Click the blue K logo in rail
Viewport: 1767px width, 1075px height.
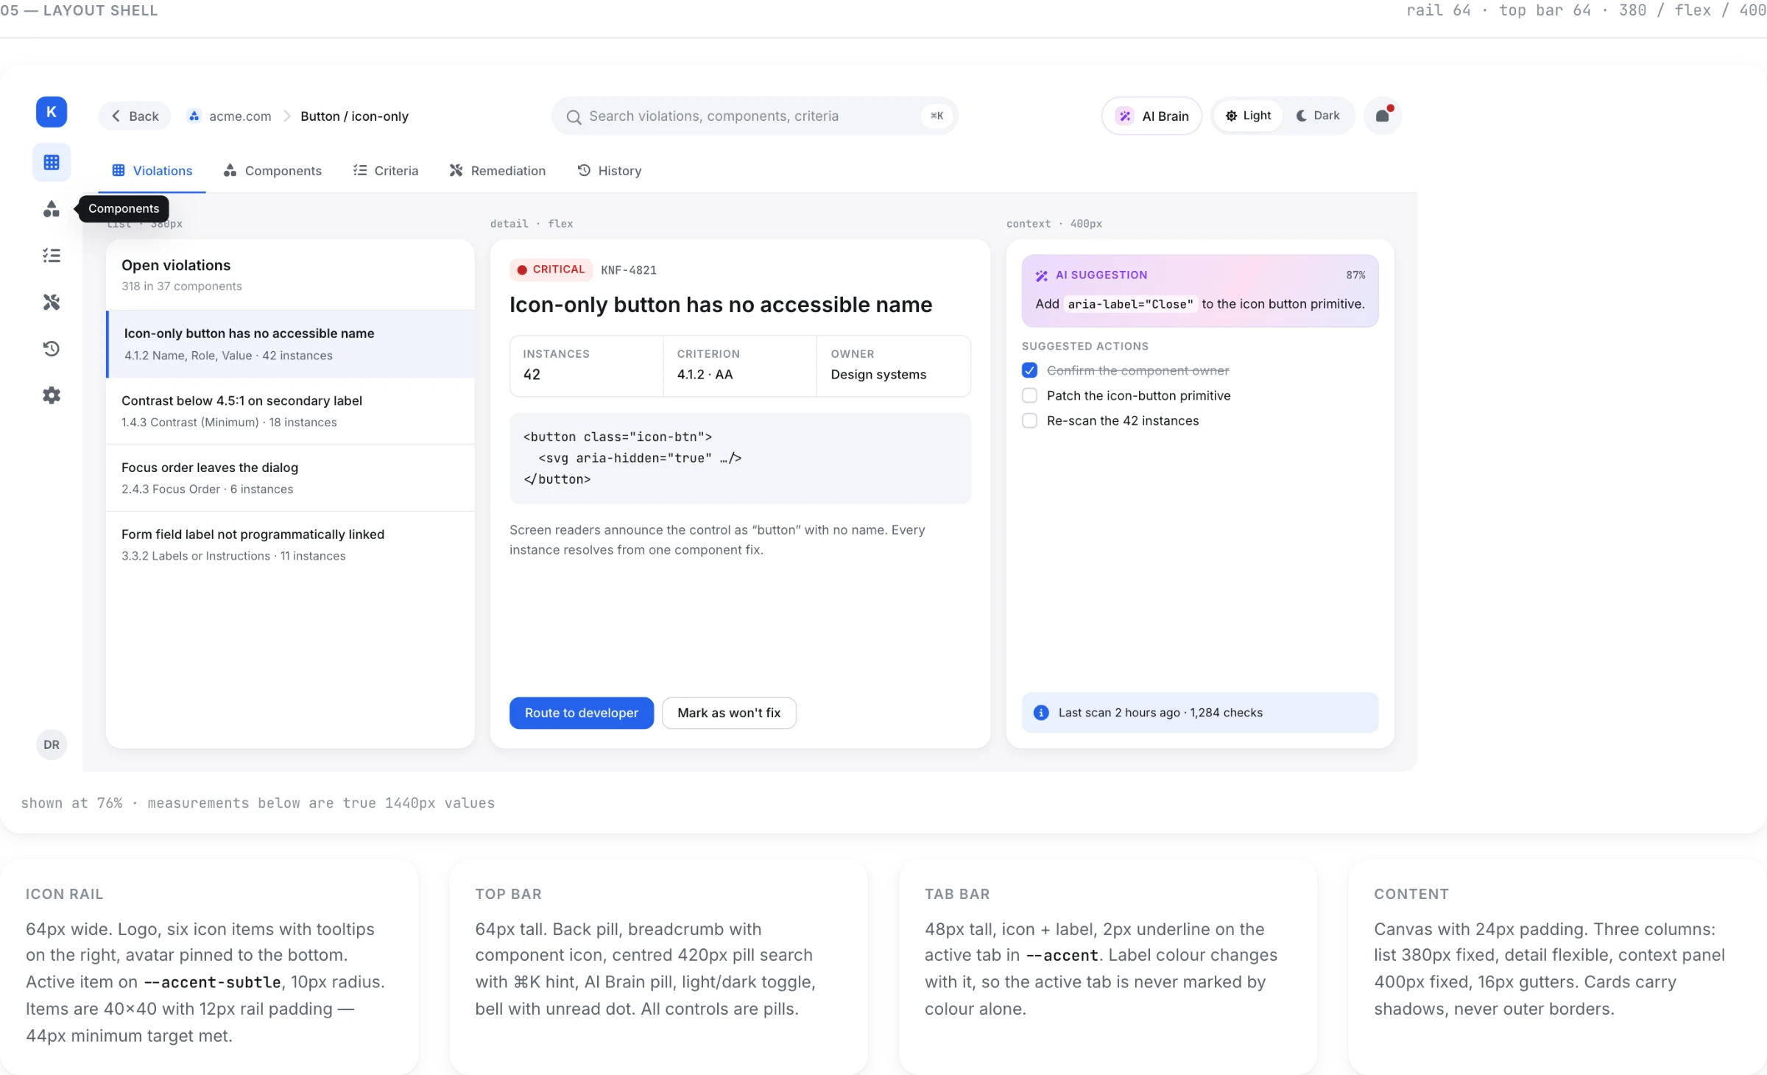52,112
